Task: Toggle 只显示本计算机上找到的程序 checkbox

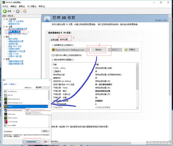Action: pos(52,55)
